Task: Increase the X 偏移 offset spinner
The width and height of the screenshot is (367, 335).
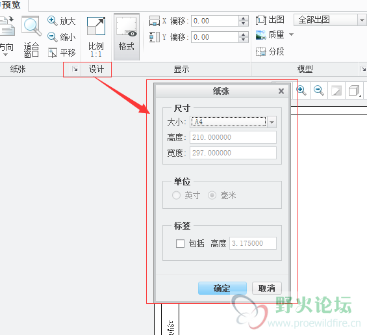Action: 244,18
